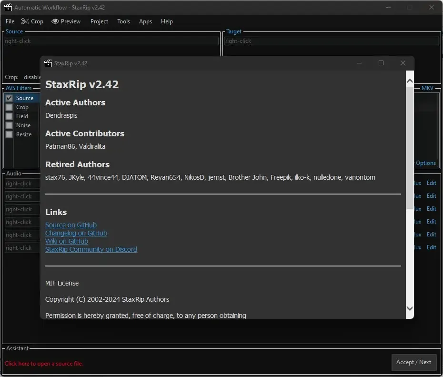Click the Accept / Next button

pyautogui.click(x=413, y=362)
